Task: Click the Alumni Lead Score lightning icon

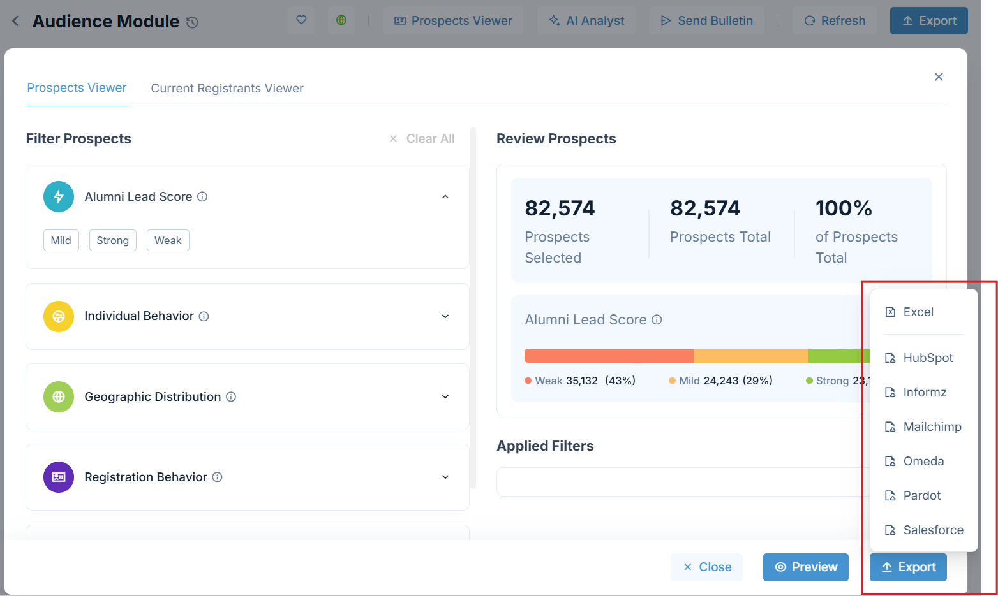Action: tap(59, 196)
